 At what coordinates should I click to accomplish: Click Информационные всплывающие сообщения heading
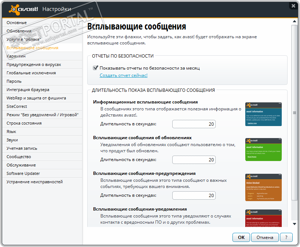(x=145, y=102)
